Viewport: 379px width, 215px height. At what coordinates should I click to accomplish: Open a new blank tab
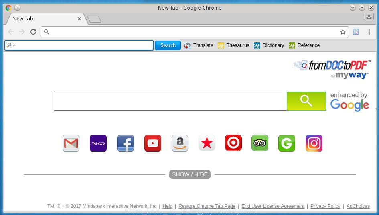tap(94, 19)
